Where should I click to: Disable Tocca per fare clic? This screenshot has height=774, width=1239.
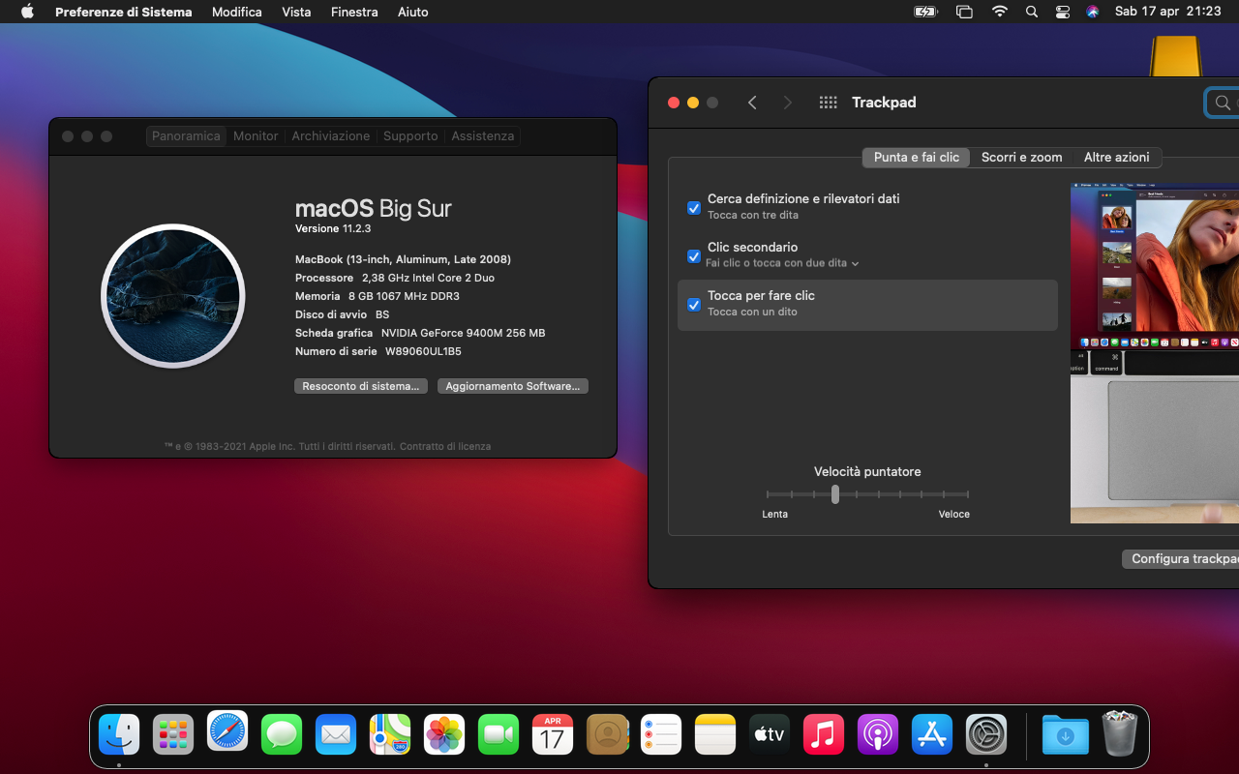[x=693, y=305]
